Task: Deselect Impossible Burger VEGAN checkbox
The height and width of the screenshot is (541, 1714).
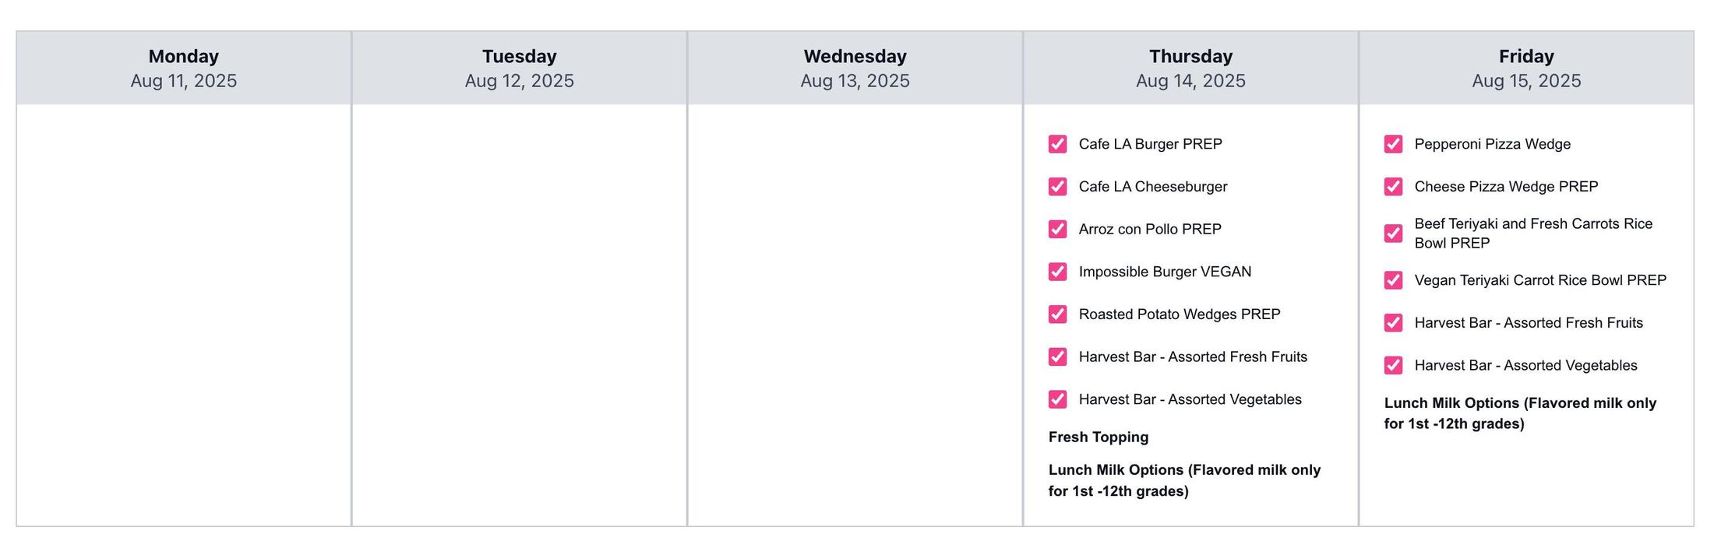Action: [x=1057, y=272]
